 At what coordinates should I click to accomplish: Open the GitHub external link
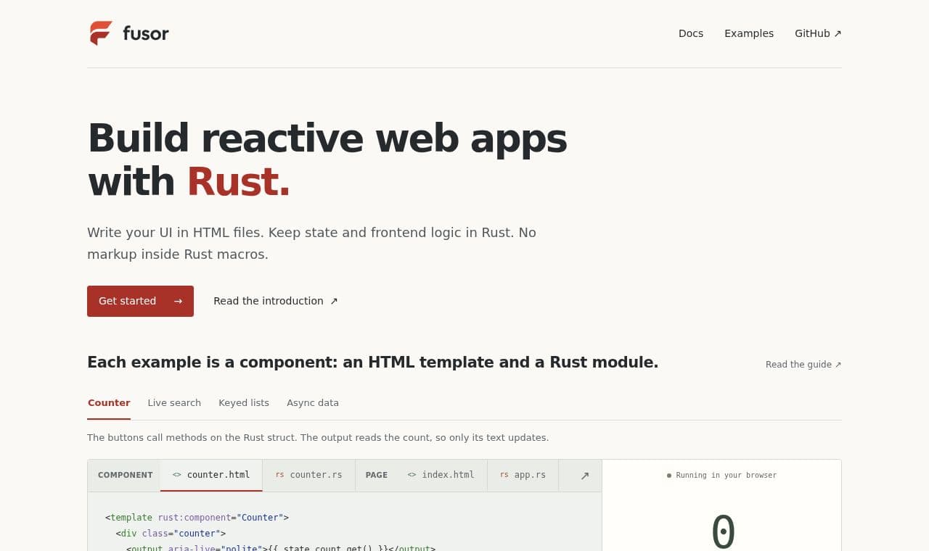click(x=818, y=33)
